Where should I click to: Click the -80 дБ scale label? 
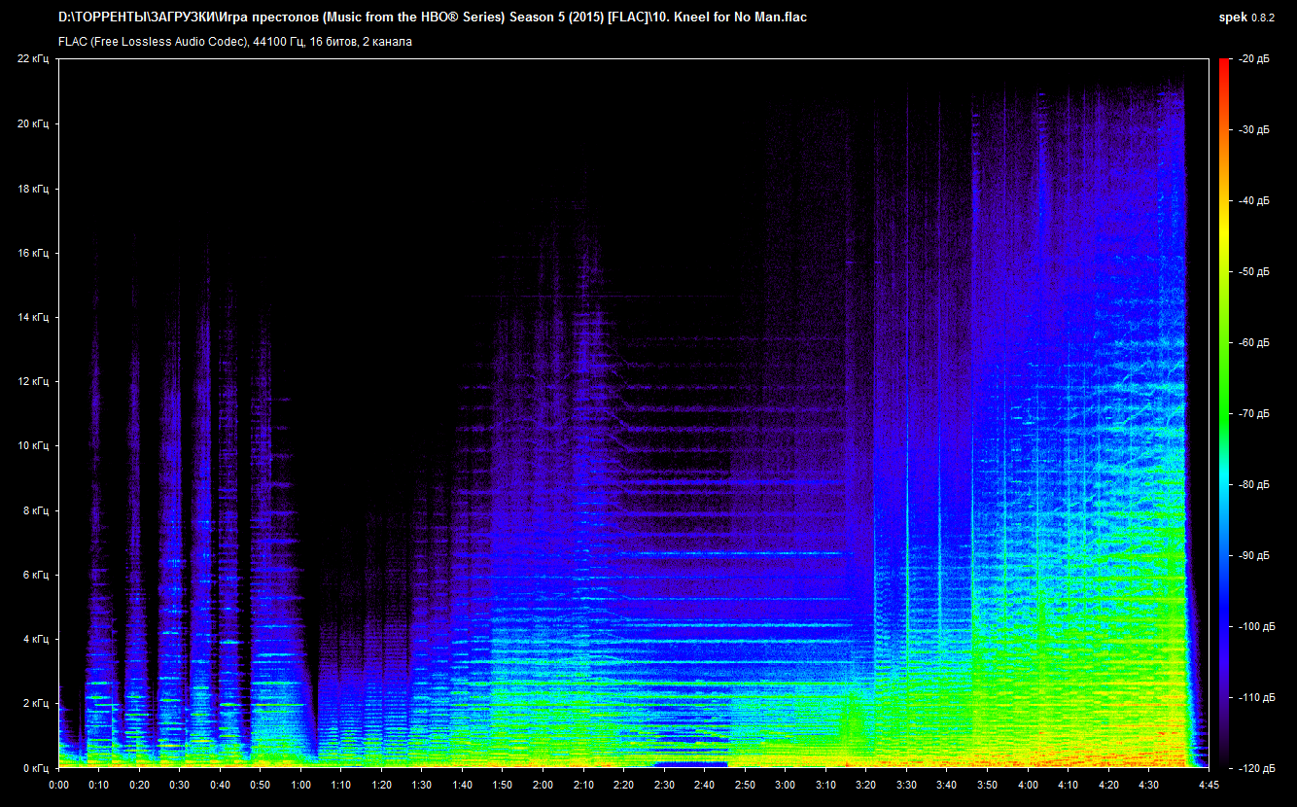1253,484
